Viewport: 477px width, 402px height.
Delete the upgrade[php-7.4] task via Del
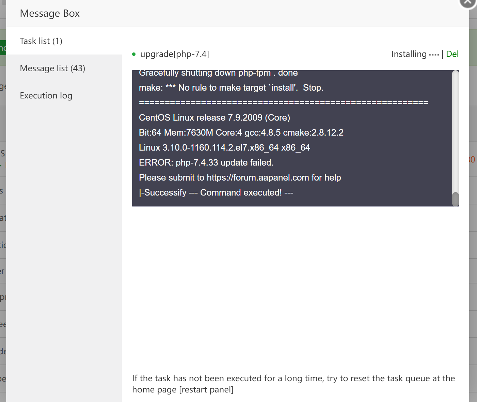click(452, 54)
